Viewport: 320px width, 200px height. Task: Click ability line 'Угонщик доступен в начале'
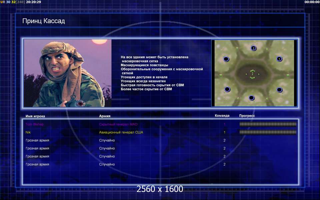144,77
